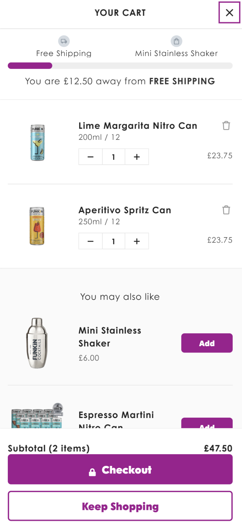Close the cart with the X icon

(229, 13)
